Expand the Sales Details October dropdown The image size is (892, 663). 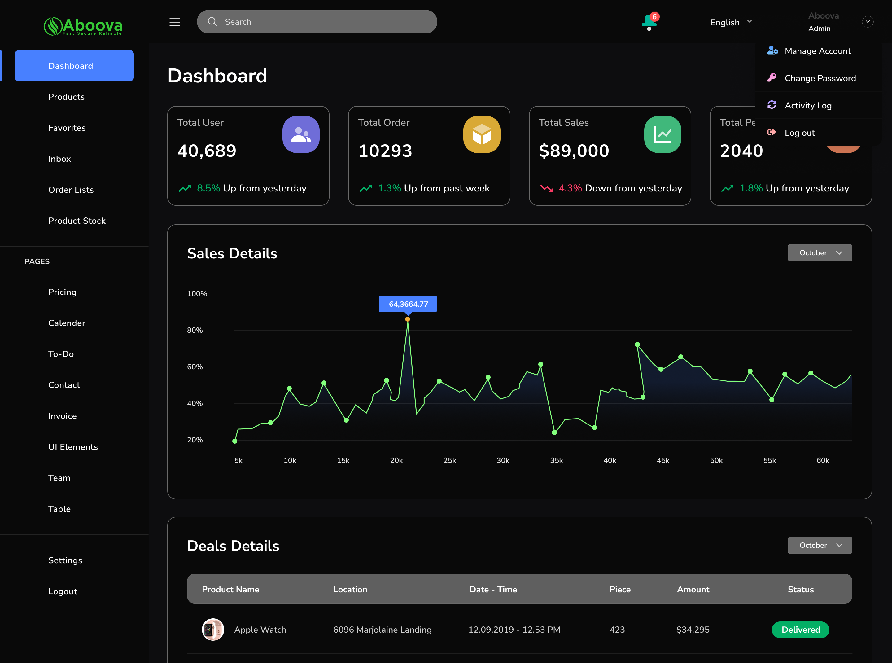pos(820,253)
